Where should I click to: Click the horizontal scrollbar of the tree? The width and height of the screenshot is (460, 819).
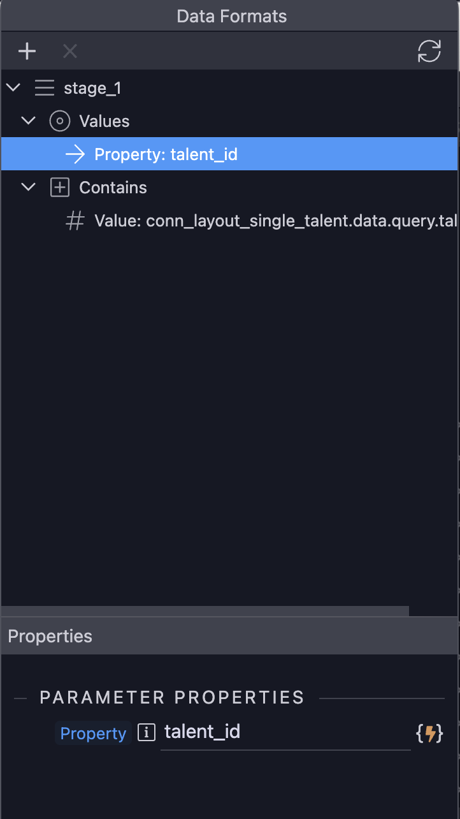click(x=205, y=611)
